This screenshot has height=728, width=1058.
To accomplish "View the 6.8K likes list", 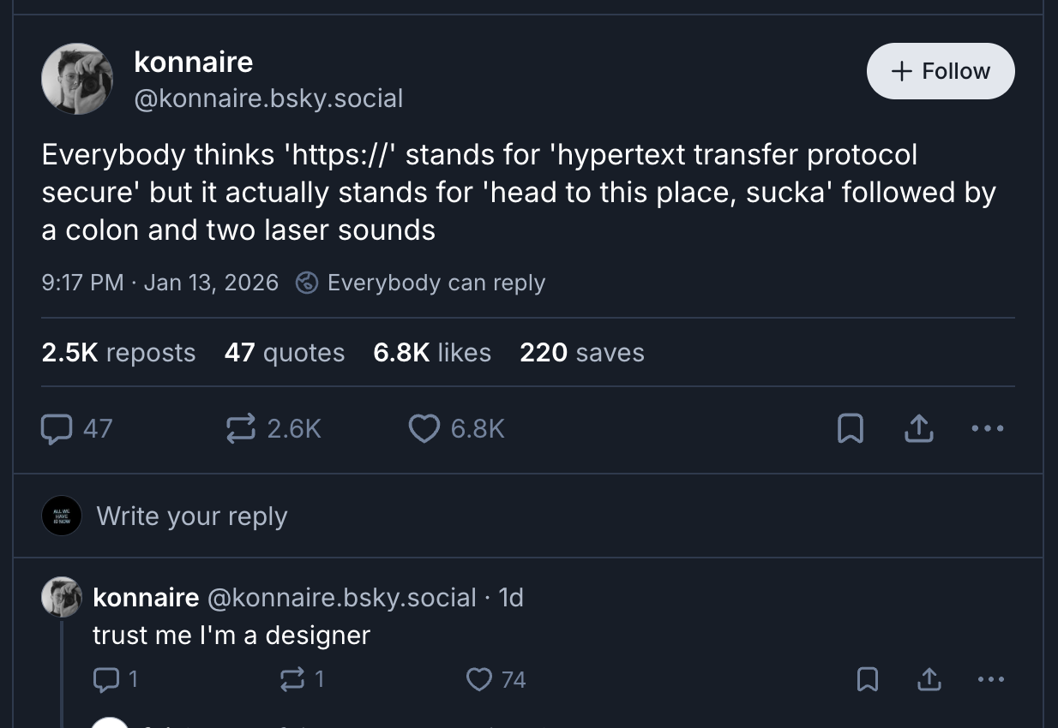I will [432, 352].
